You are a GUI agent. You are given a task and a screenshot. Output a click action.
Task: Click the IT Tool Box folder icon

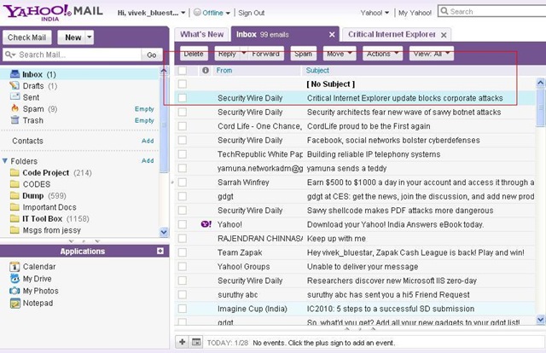pos(15,218)
